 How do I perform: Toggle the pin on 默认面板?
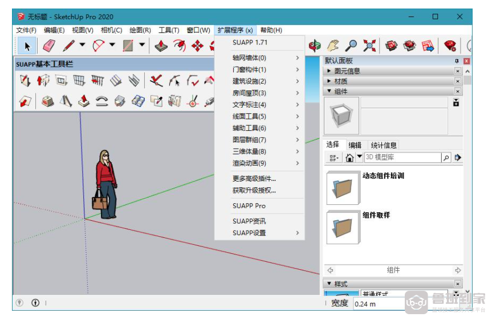457,61
